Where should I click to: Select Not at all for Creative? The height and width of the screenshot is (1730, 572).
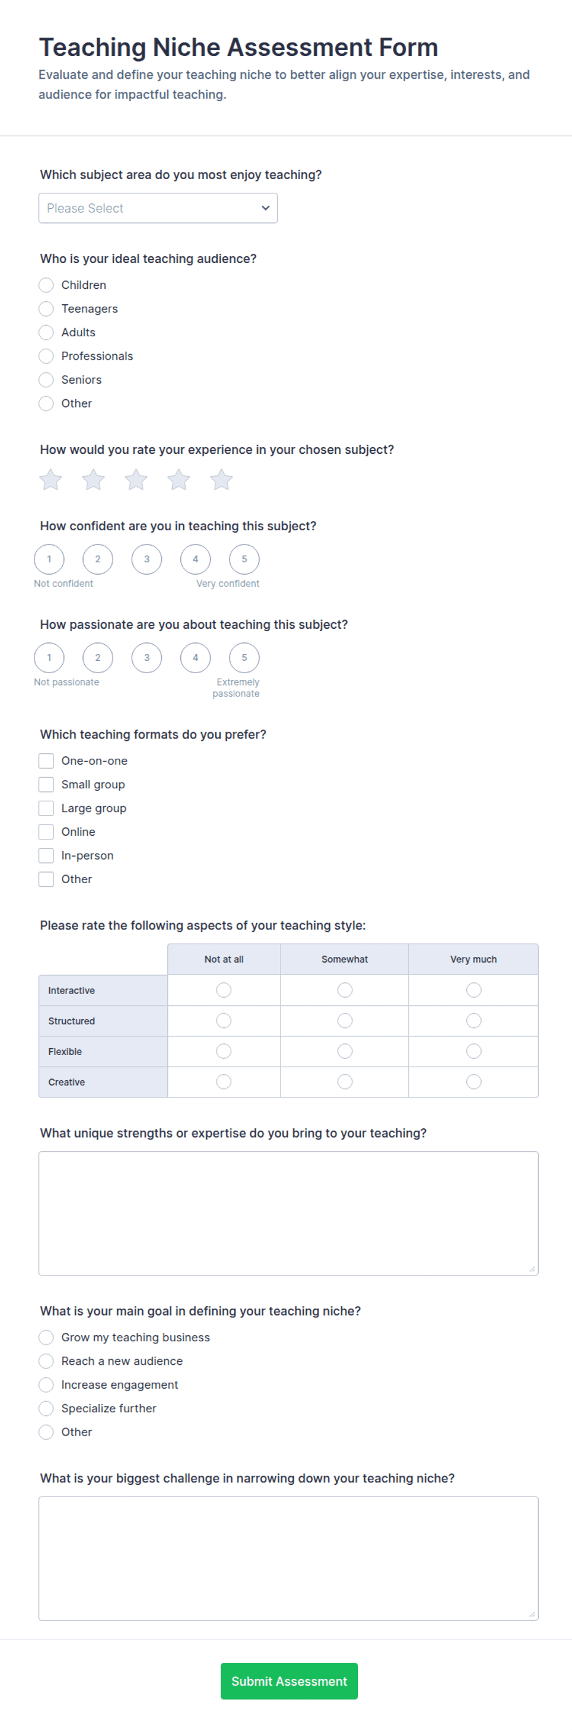224,1082
